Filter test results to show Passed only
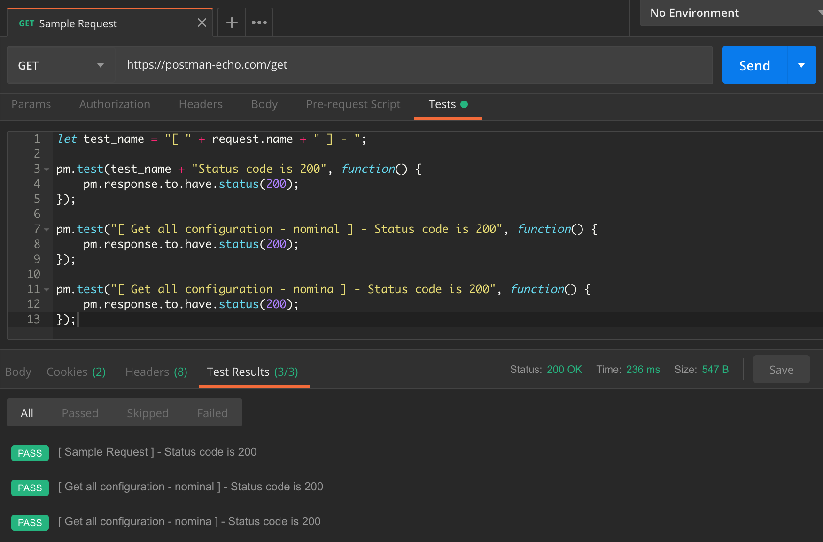823x542 pixels. click(x=80, y=413)
